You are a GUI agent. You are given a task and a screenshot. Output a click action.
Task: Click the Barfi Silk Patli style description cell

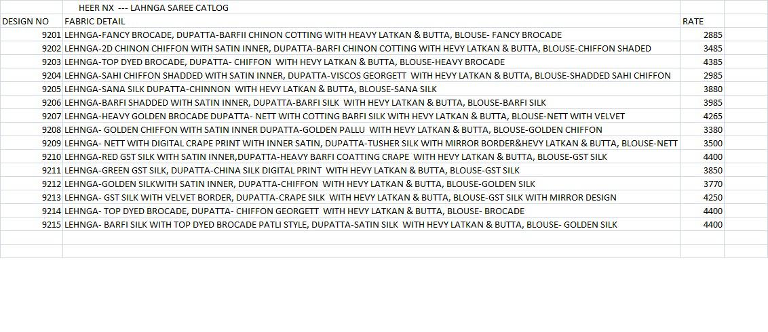(x=341, y=225)
